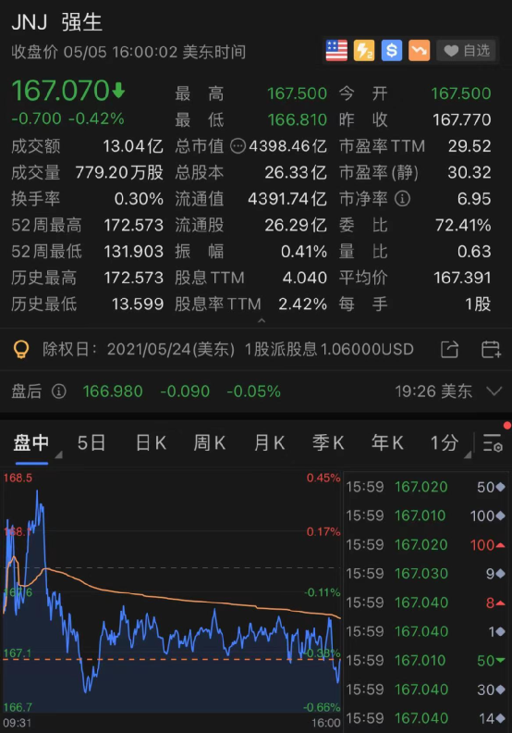Switch to the 周K chart tab
This screenshot has height=733, width=512.
[x=210, y=442]
